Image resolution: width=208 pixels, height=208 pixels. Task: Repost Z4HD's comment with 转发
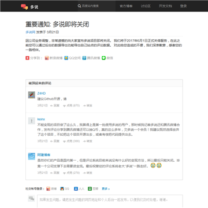pos(88,106)
